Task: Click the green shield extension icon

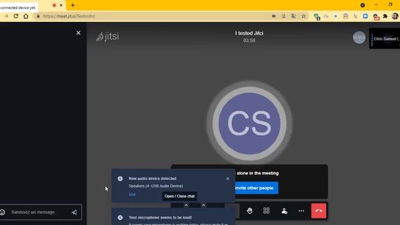Action: click(317, 17)
